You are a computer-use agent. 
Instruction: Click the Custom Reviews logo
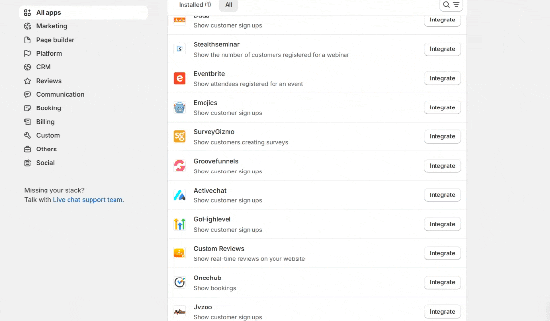click(180, 253)
